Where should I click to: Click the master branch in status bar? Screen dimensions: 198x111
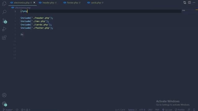point(8,110)
